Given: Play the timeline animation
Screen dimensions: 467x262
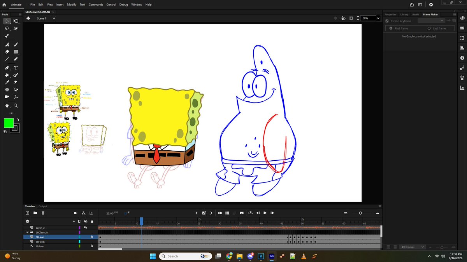Looking at the screenshot, I should [x=265, y=213].
